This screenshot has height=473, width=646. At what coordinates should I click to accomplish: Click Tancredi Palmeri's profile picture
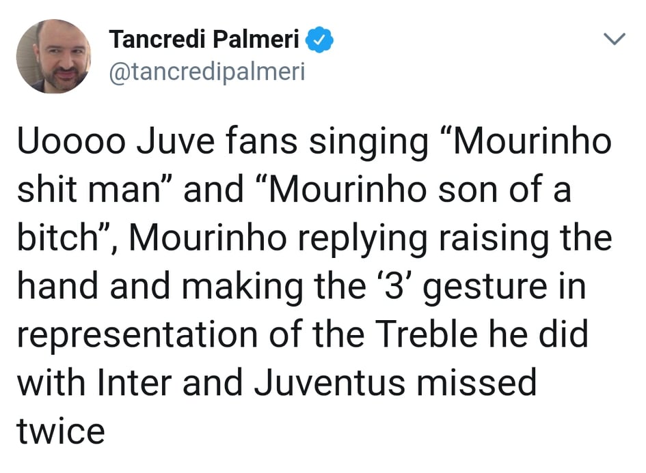tap(53, 56)
